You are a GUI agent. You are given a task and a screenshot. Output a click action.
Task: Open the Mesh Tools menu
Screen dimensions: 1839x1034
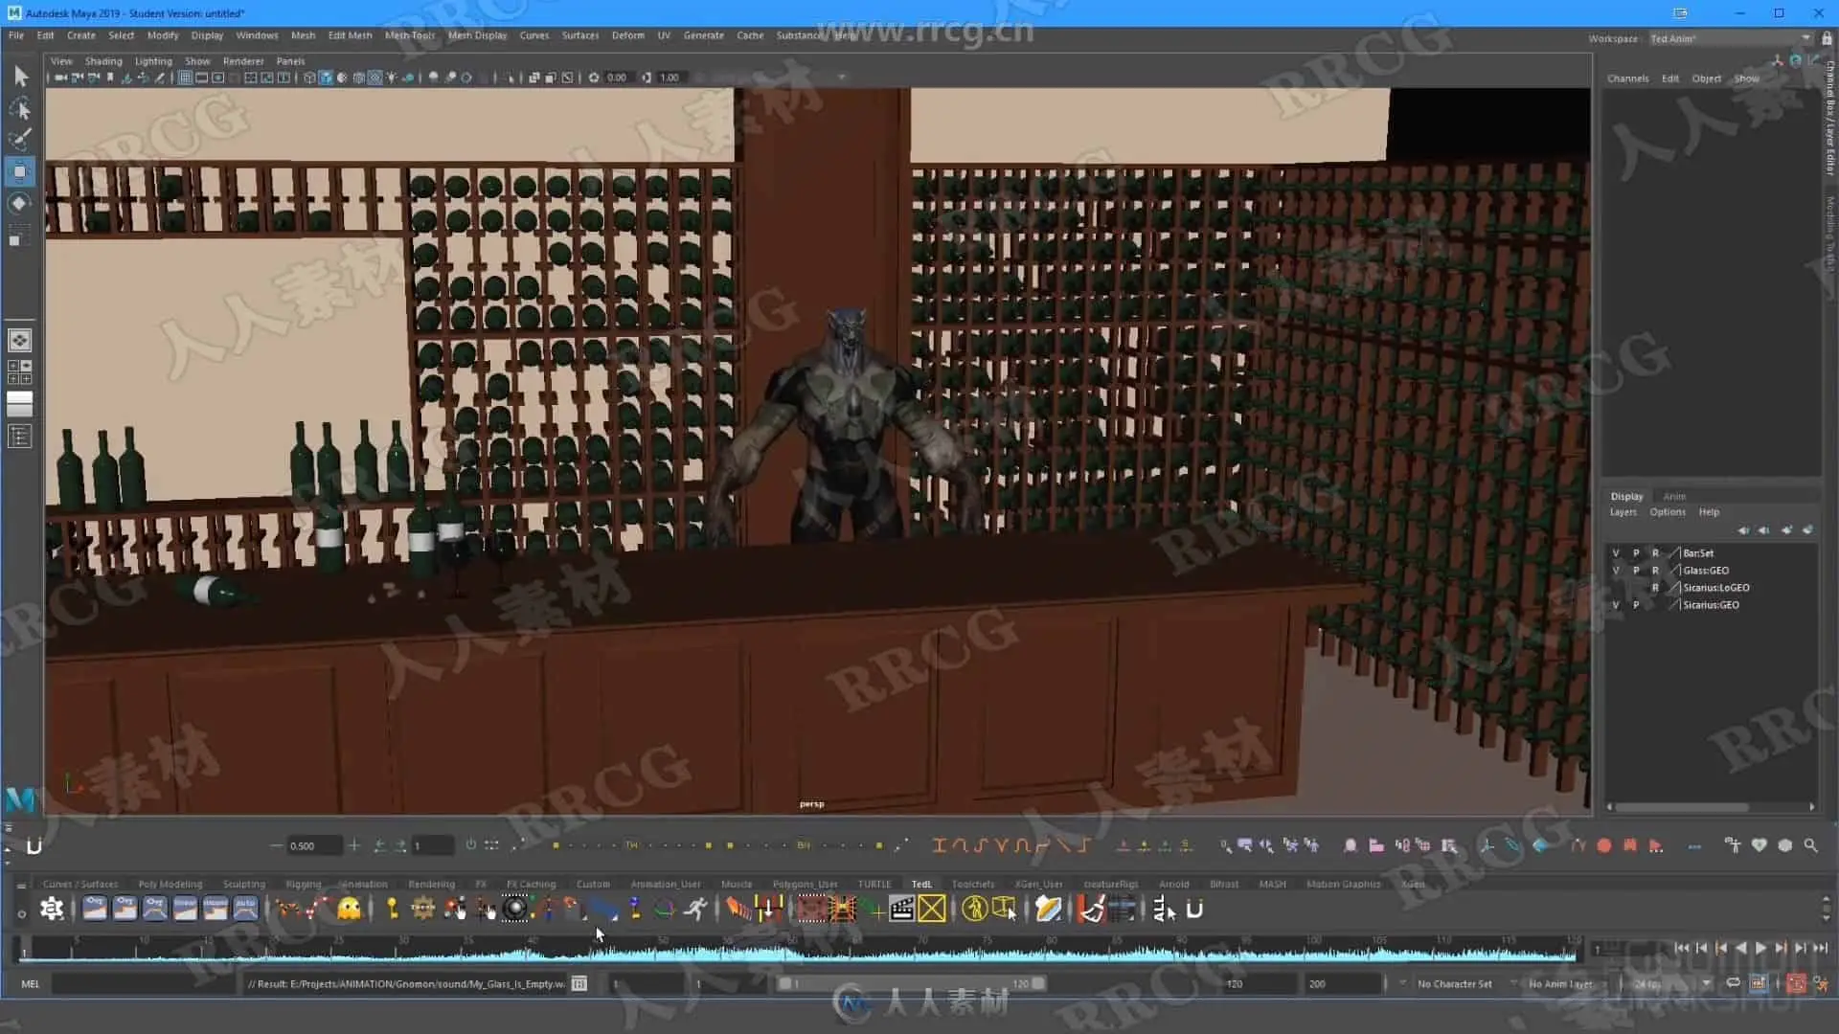tap(410, 35)
